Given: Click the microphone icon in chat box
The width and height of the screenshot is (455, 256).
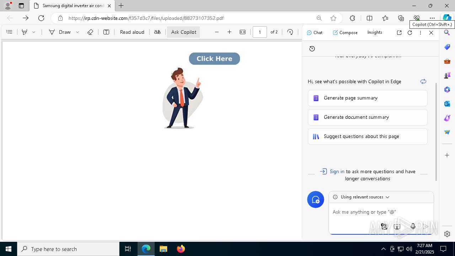Looking at the screenshot, I should [413, 226].
